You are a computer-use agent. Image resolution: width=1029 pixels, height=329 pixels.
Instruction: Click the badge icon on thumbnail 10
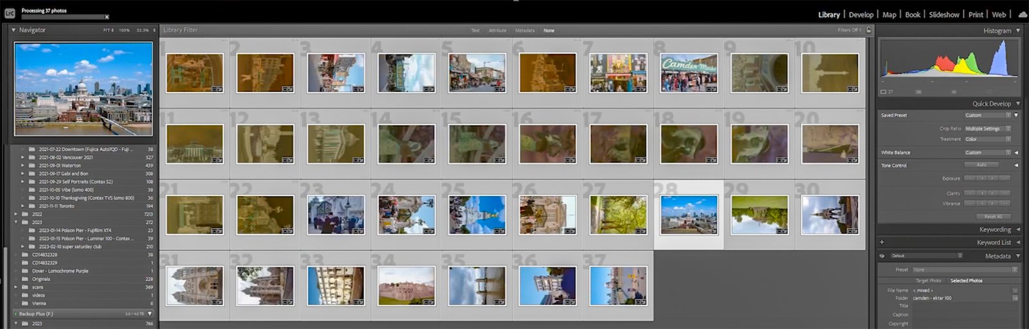(x=852, y=89)
